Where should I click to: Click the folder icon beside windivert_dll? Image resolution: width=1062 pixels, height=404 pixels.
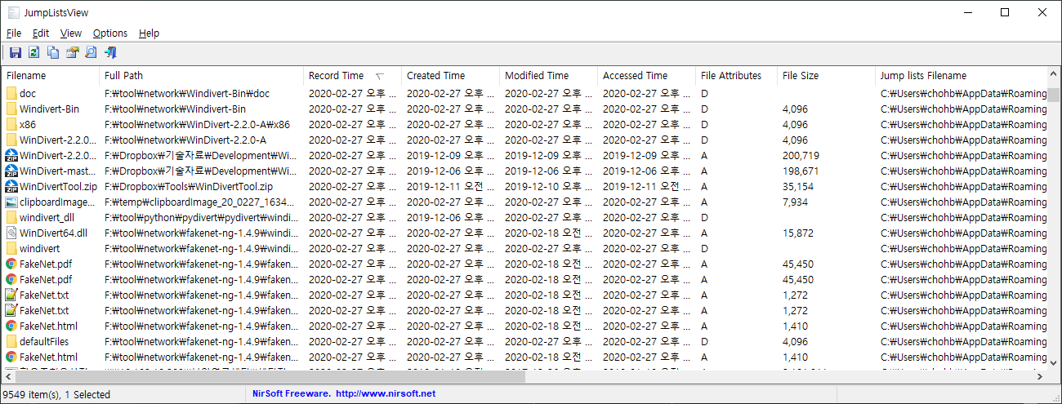(11, 218)
